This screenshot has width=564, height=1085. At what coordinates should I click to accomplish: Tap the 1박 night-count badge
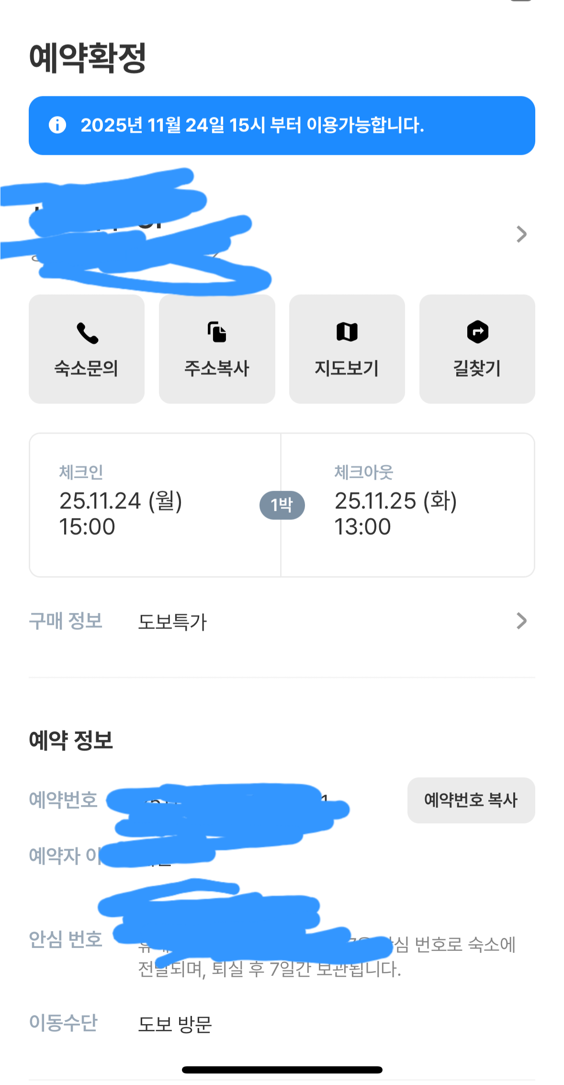tap(282, 505)
